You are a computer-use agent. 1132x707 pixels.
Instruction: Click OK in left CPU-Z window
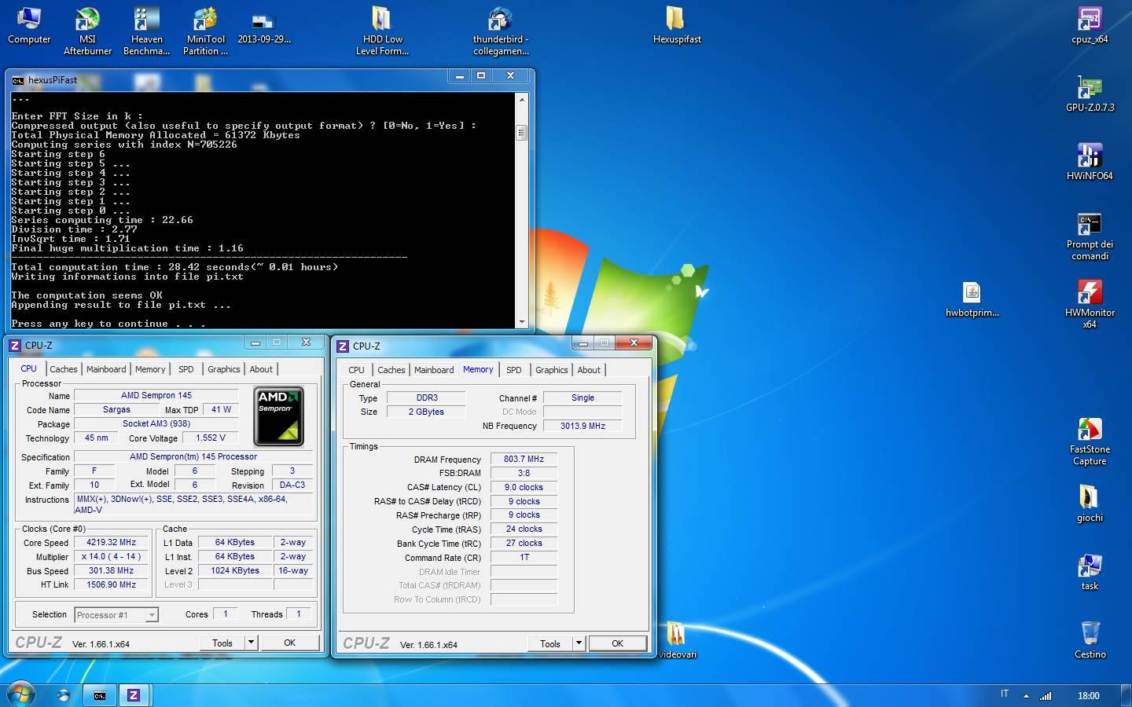289,643
